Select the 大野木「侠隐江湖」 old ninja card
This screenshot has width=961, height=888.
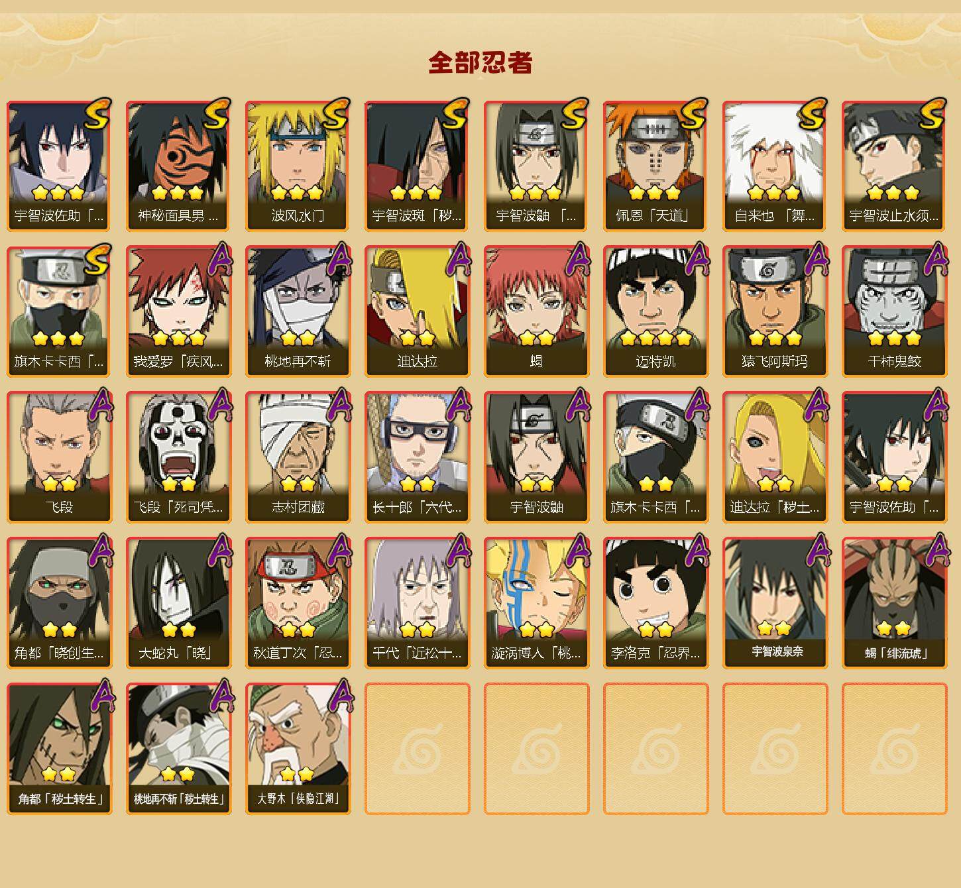(298, 749)
